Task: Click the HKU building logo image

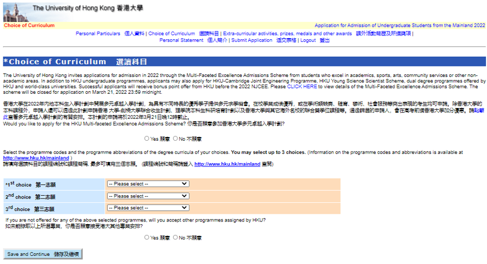Action: click(16, 13)
